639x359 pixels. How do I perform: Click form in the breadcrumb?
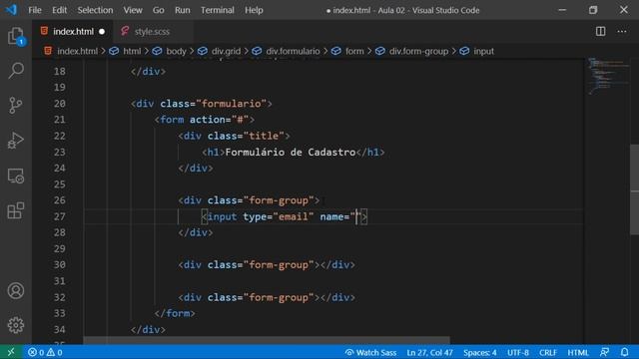pyautogui.click(x=354, y=51)
